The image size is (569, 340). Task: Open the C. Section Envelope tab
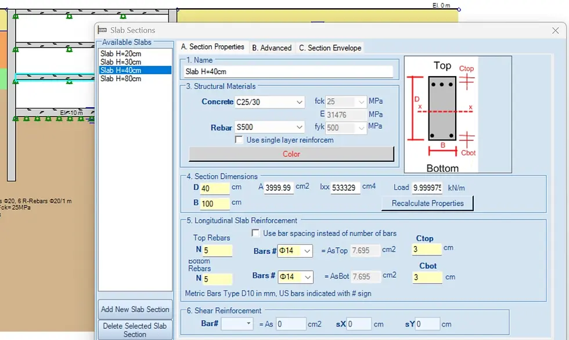330,48
